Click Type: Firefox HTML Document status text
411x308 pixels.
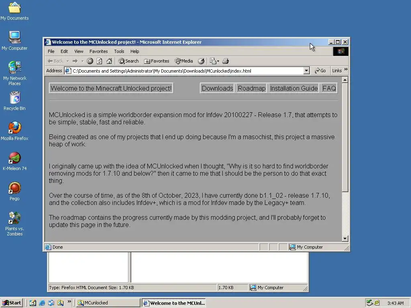click(x=92, y=288)
